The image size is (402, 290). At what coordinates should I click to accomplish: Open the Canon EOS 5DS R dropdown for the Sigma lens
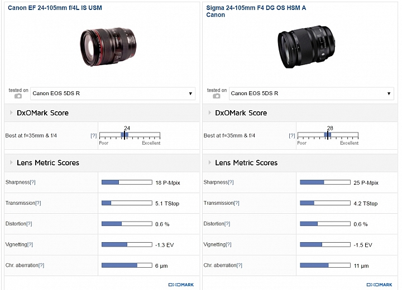click(312, 94)
